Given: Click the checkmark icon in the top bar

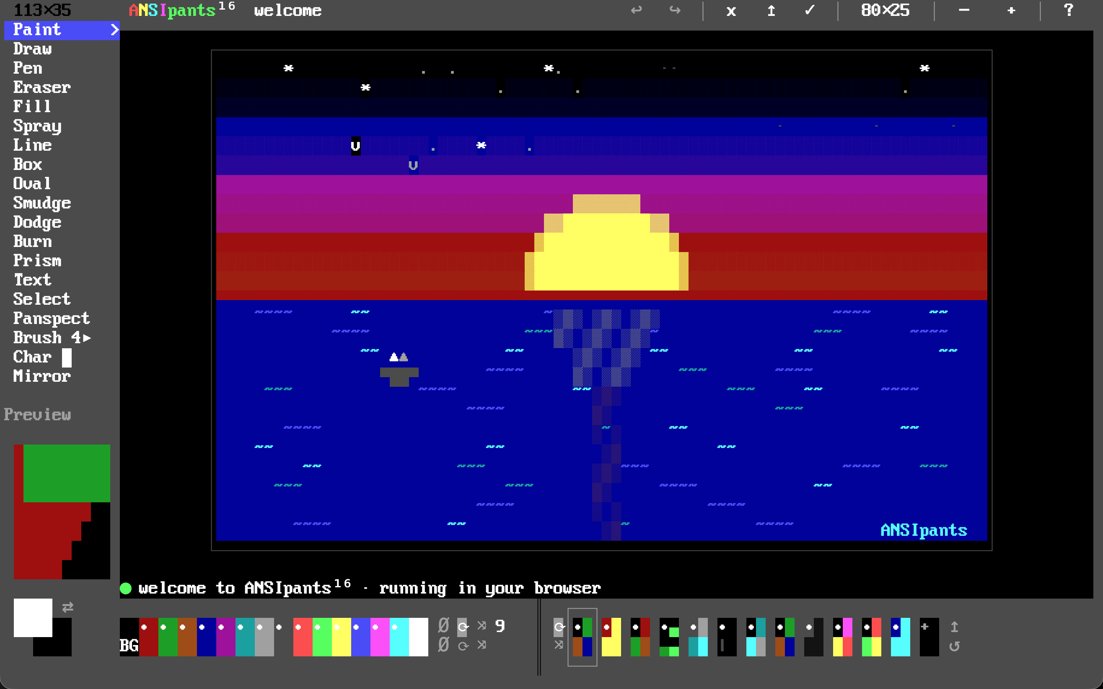Looking at the screenshot, I should coord(810,10).
